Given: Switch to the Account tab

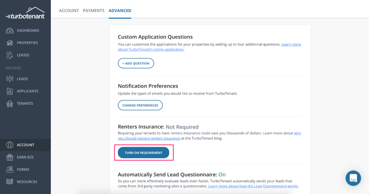Looking at the screenshot, I should [69, 10].
